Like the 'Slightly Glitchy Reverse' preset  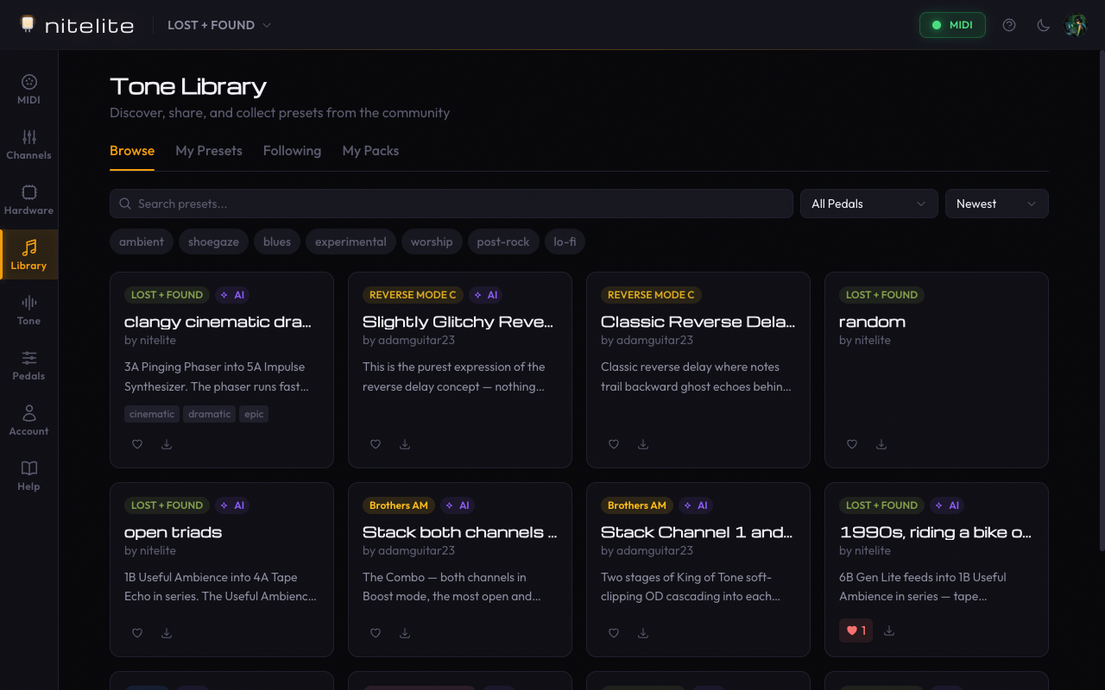point(375,443)
